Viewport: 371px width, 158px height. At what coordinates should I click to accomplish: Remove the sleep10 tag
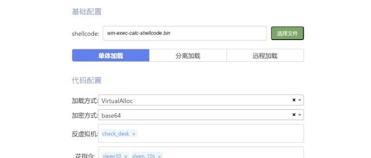coord(126,156)
